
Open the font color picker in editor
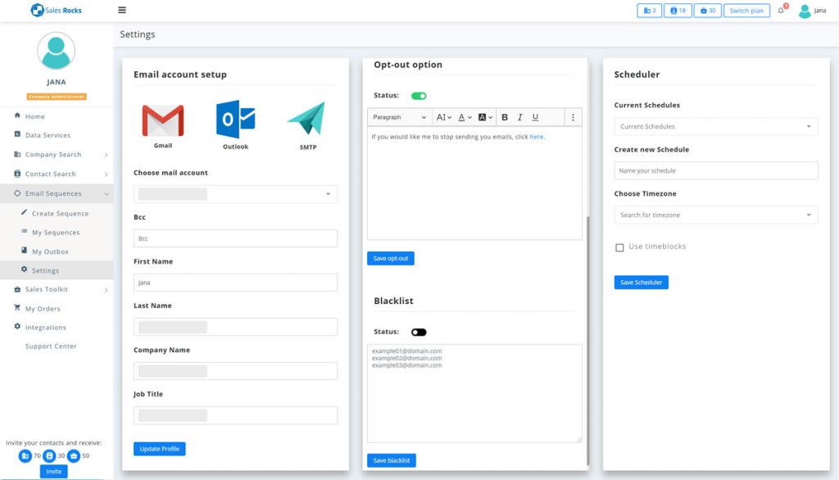click(x=464, y=117)
